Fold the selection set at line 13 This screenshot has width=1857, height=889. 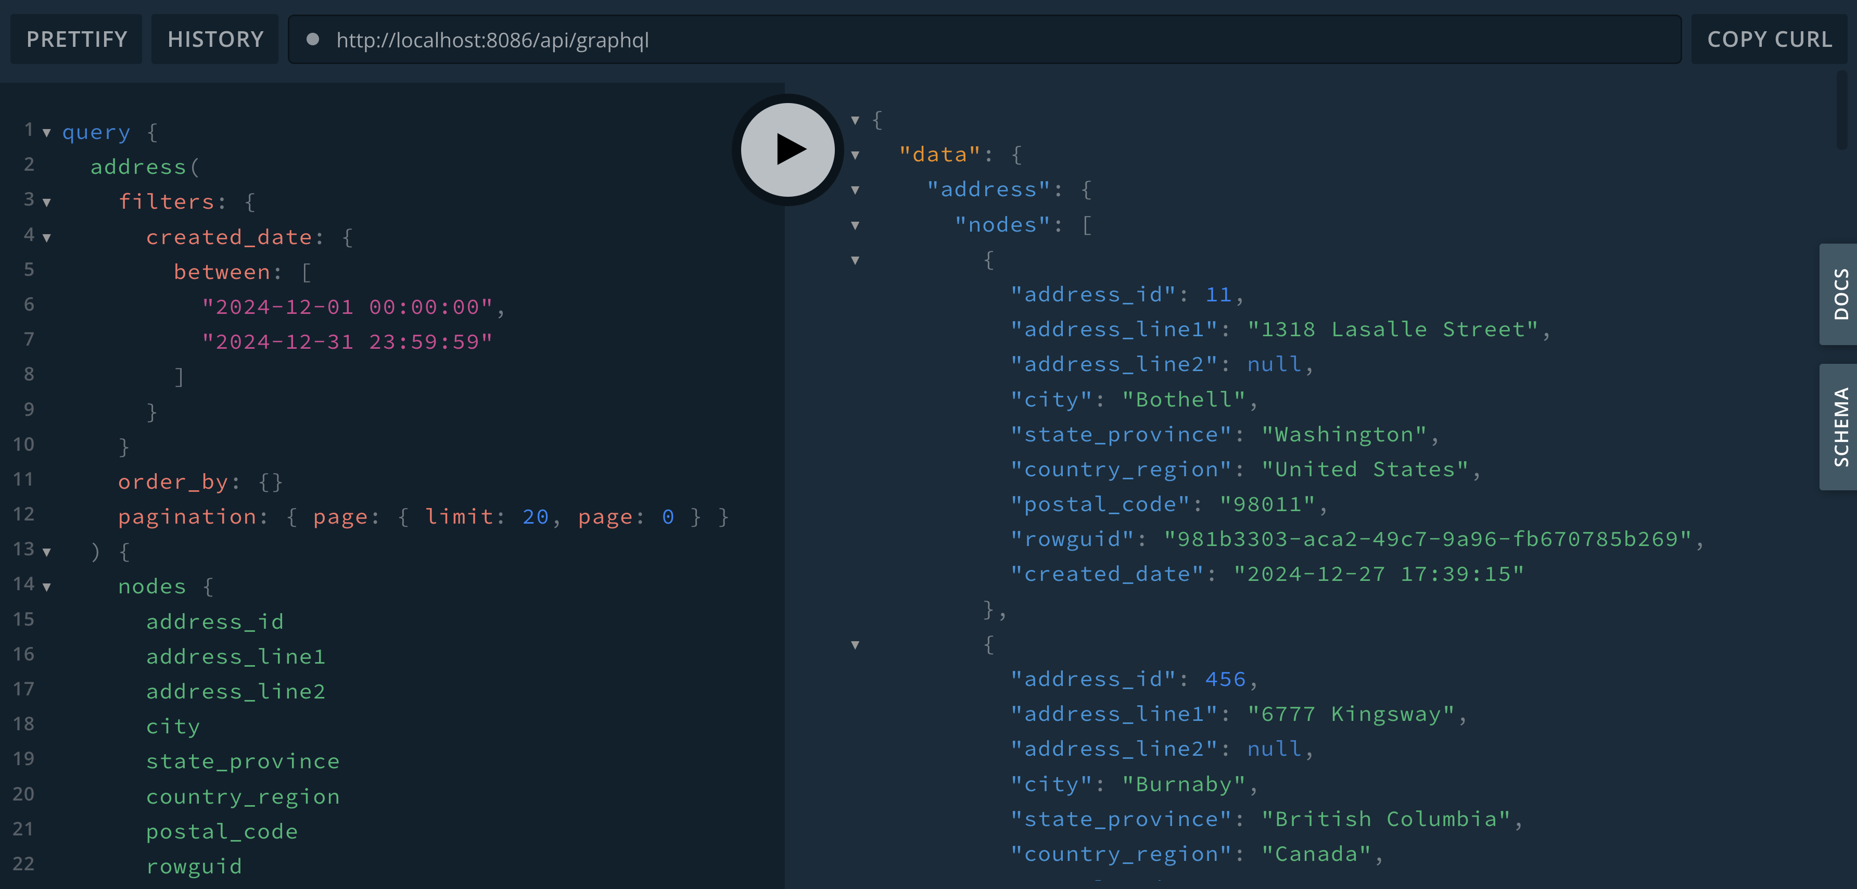47,552
